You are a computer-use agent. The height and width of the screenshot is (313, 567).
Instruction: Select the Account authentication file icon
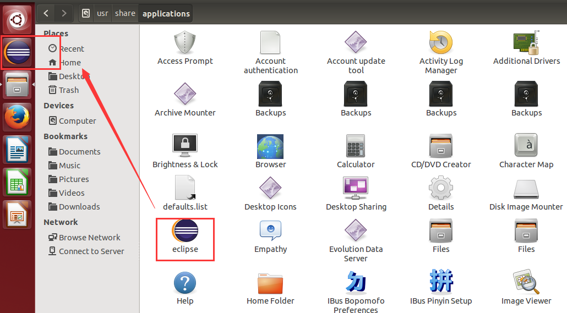point(270,43)
